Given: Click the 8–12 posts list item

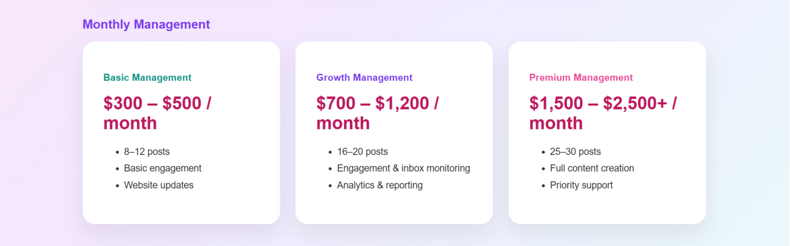Looking at the screenshot, I should click(147, 152).
